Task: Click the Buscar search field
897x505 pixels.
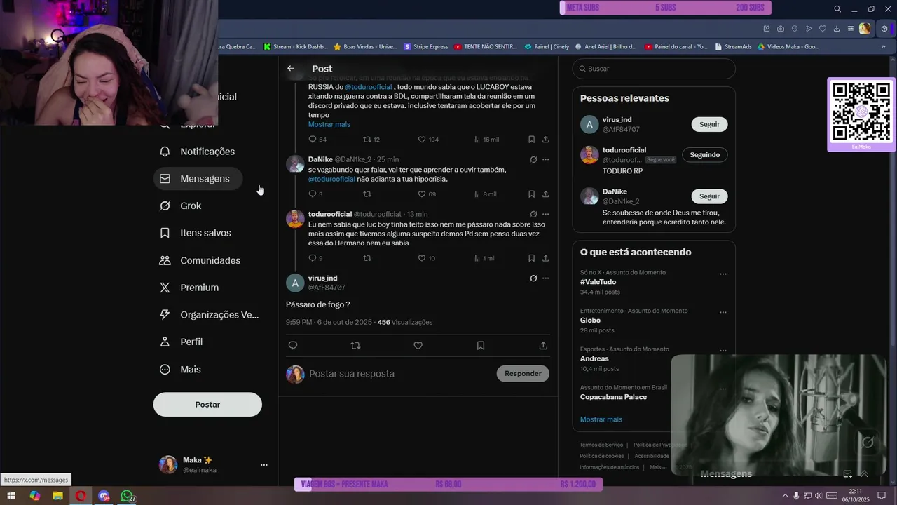Action: tap(654, 69)
